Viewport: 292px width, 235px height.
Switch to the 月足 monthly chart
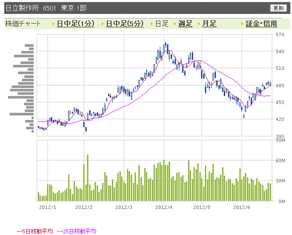point(209,24)
